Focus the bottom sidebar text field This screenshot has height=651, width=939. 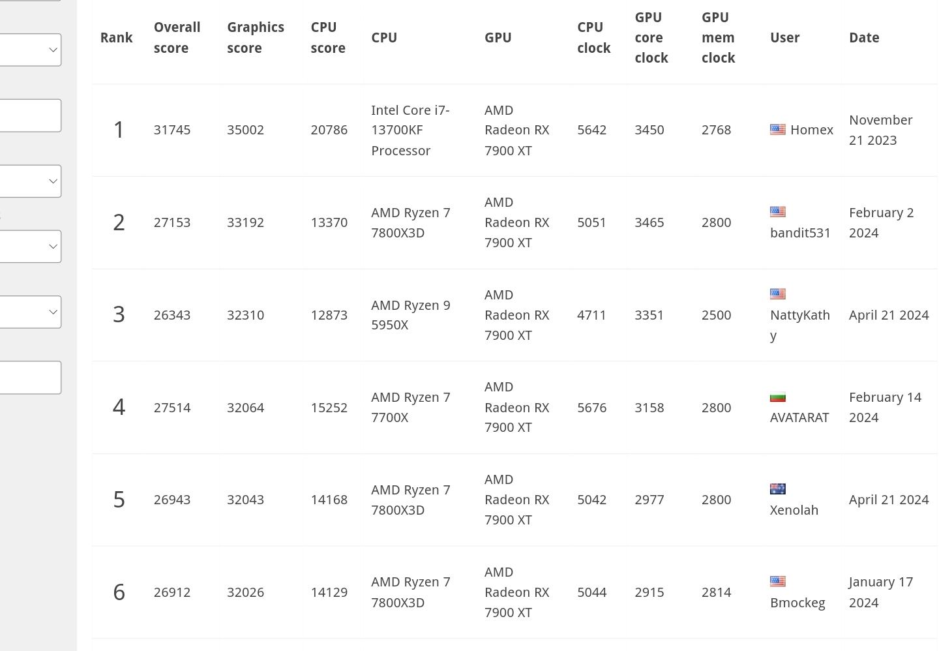(x=30, y=378)
